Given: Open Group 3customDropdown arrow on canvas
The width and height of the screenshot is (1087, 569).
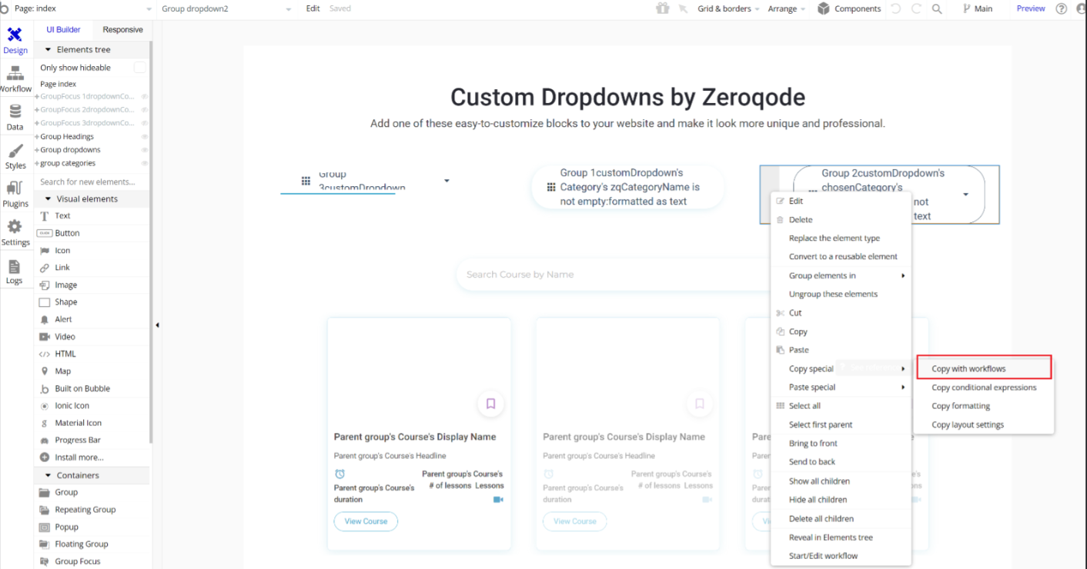Looking at the screenshot, I should 447,181.
